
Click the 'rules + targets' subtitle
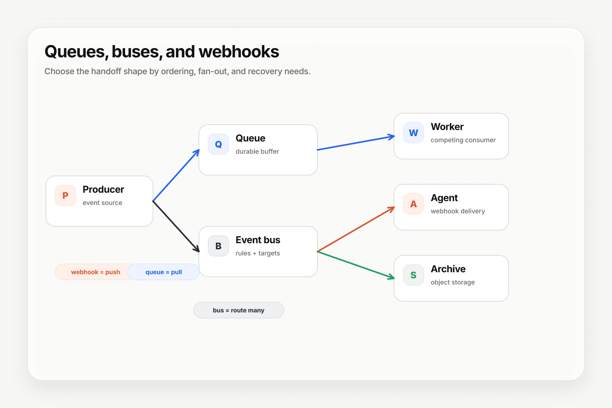coord(258,253)
